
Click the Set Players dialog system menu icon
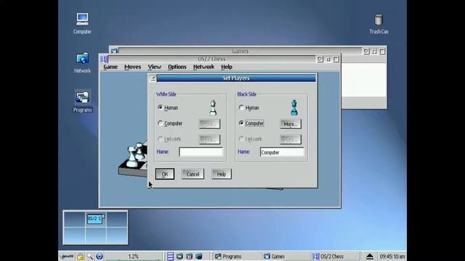click(x=153, y=78)
